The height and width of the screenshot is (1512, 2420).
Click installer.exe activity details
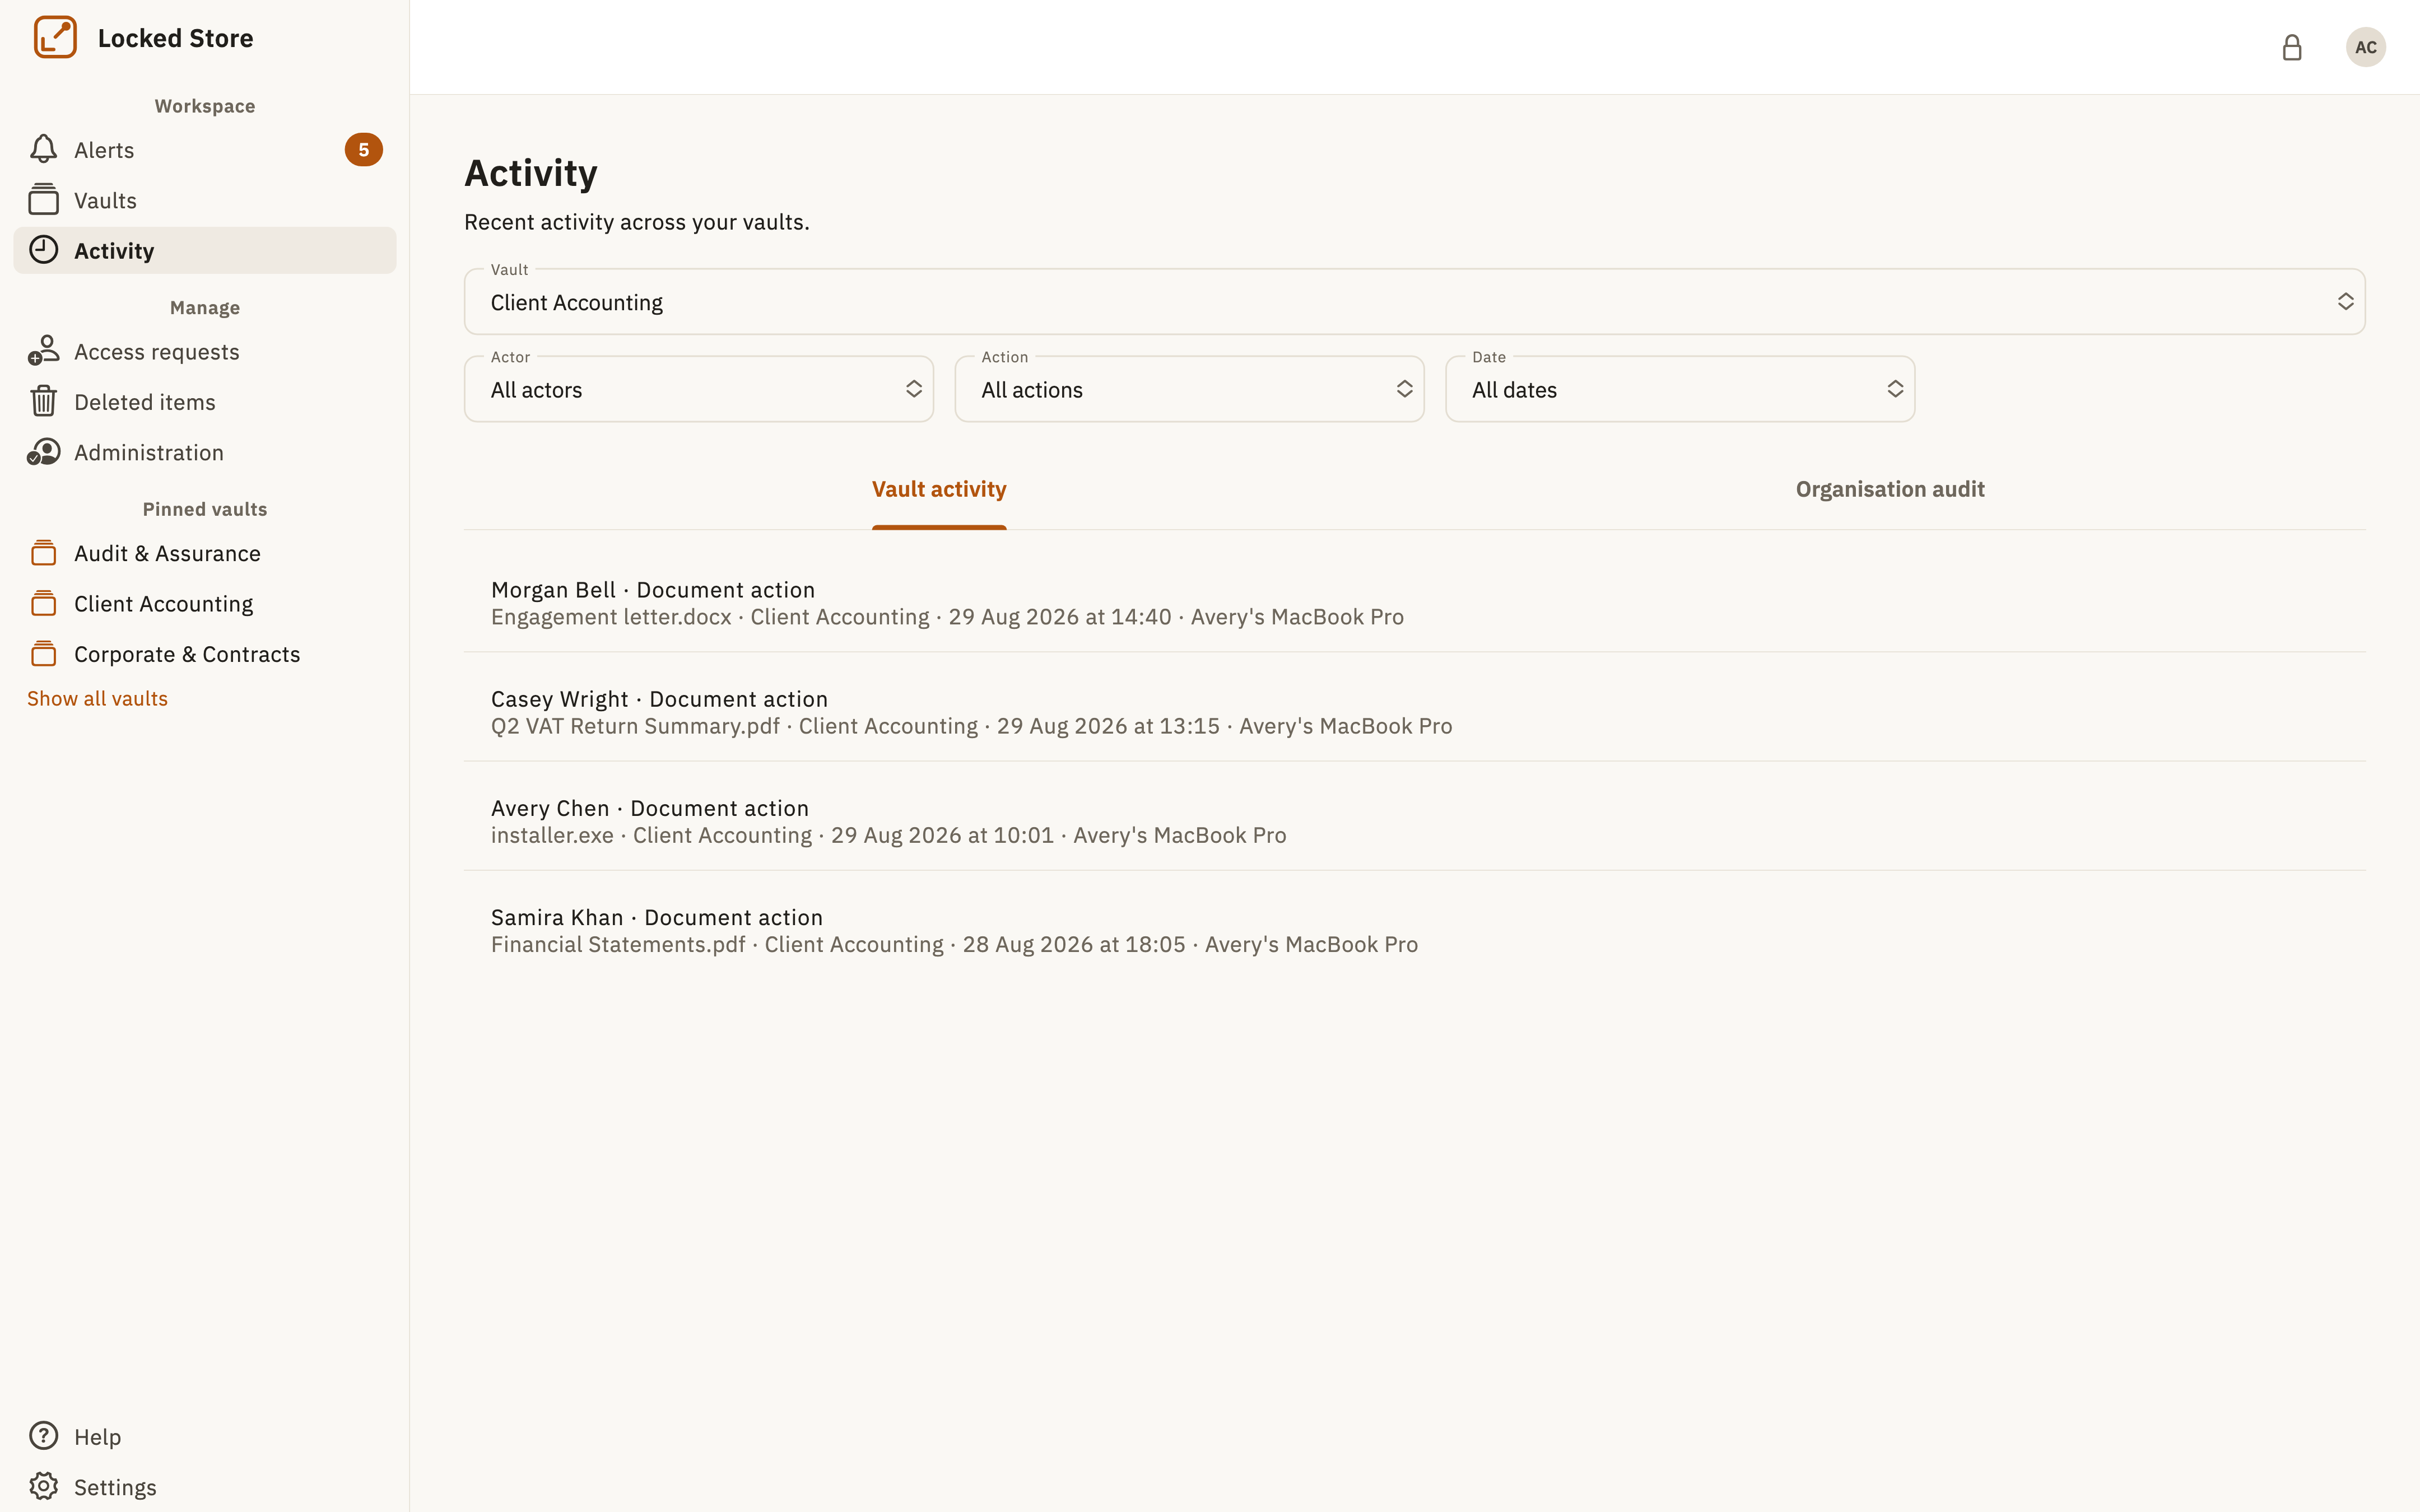pyautogui.click(x=888, y=835)
